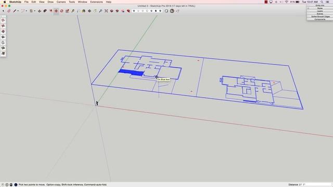
Task: Open the File menu
Action: click(x=27, y=2)
